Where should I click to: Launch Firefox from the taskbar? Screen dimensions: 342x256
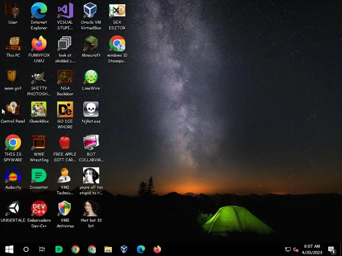tap(157, 249)
